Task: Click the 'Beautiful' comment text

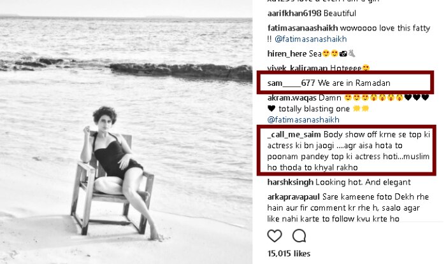Action: (340, 13)
